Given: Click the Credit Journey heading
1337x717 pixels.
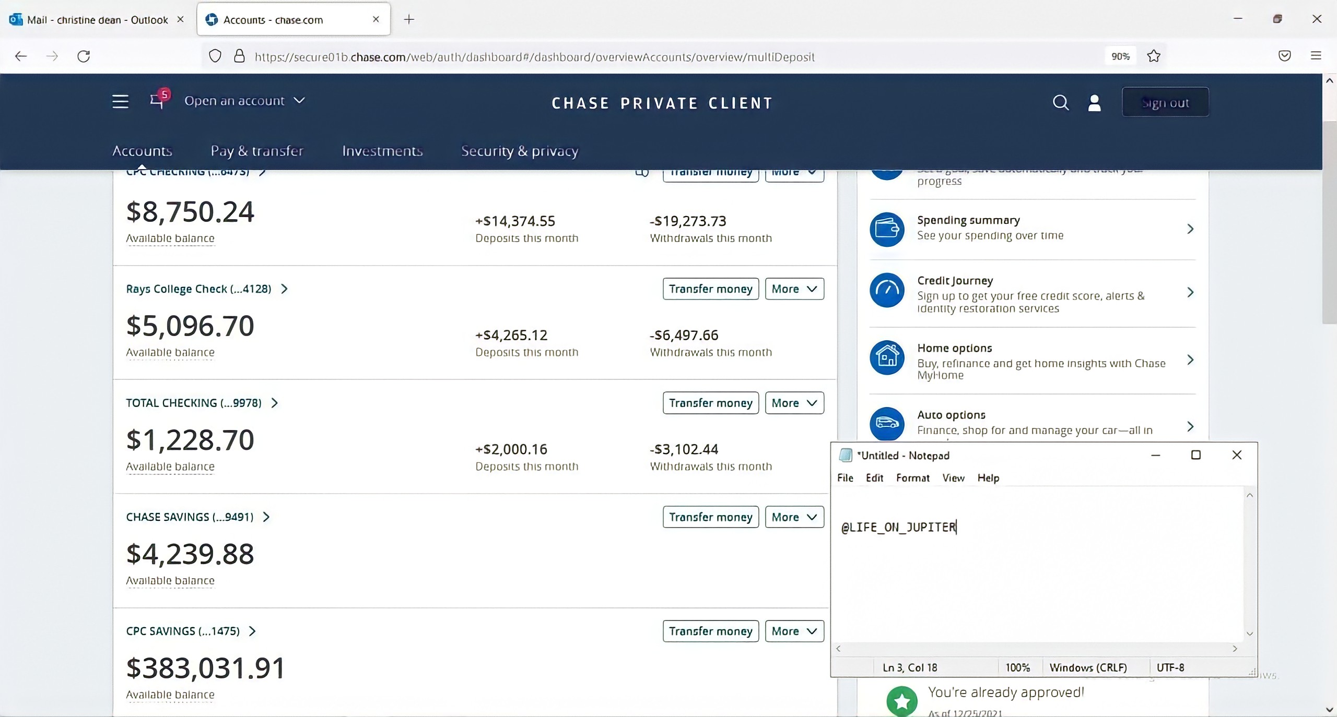Looking at the screenshot, I should [x=955, y=281].
